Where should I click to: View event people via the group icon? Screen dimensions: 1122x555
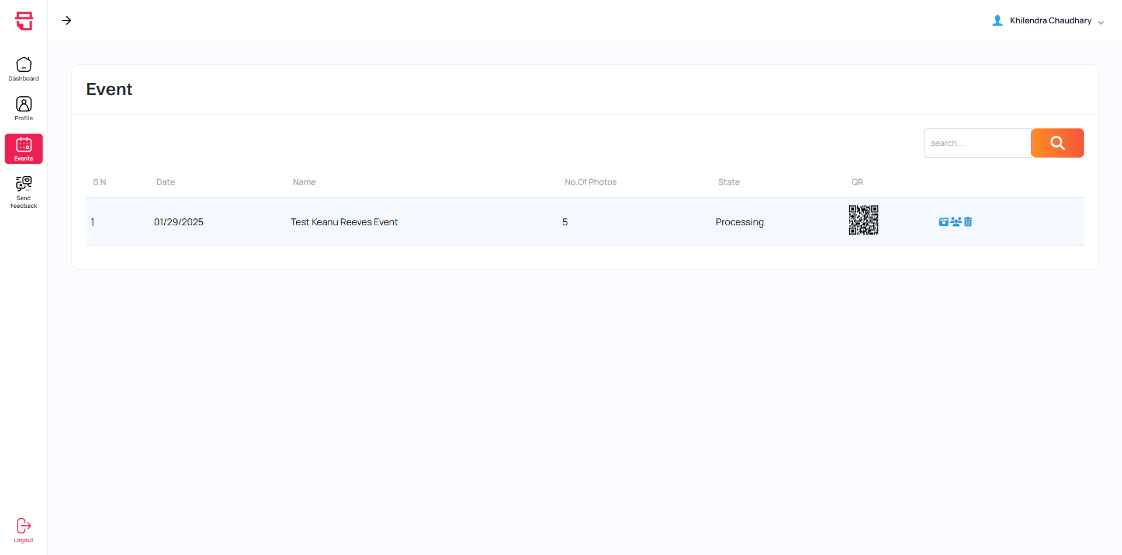tap(956, 222)
